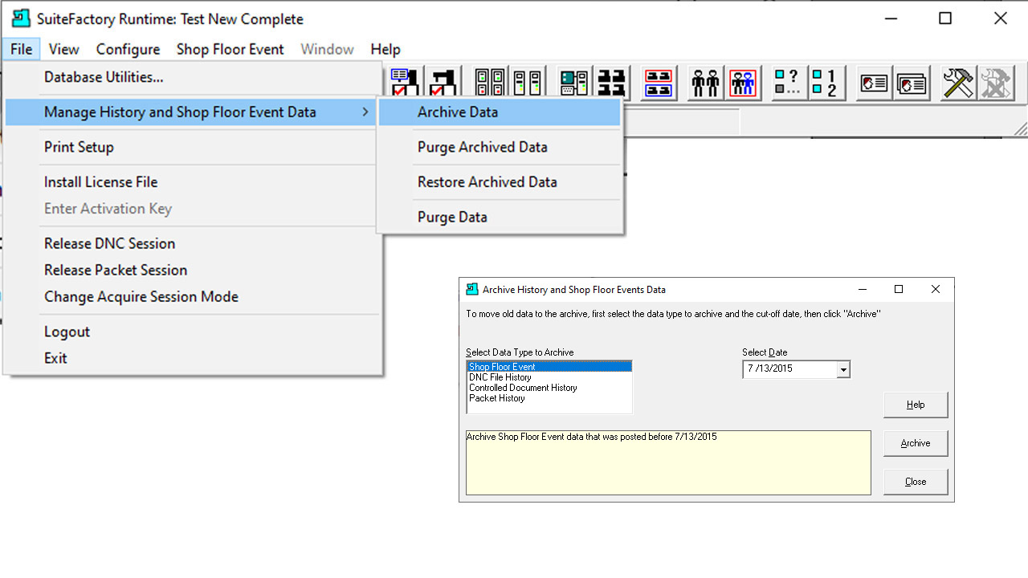Click the yellow archive description box
The width and height of the screenshot is (1028, 578).
coord(668,462)
